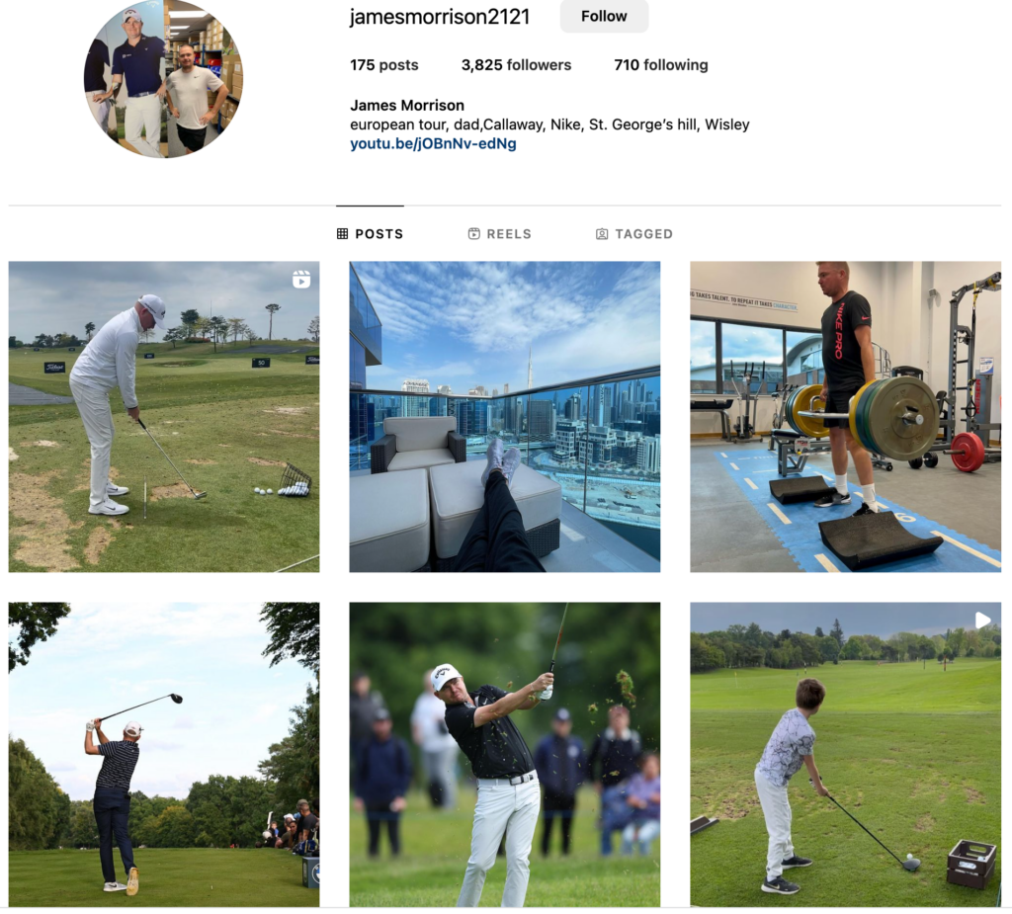Click the Posts grid icon
This screenshot has height=914, width=1012.
point(343,233)
